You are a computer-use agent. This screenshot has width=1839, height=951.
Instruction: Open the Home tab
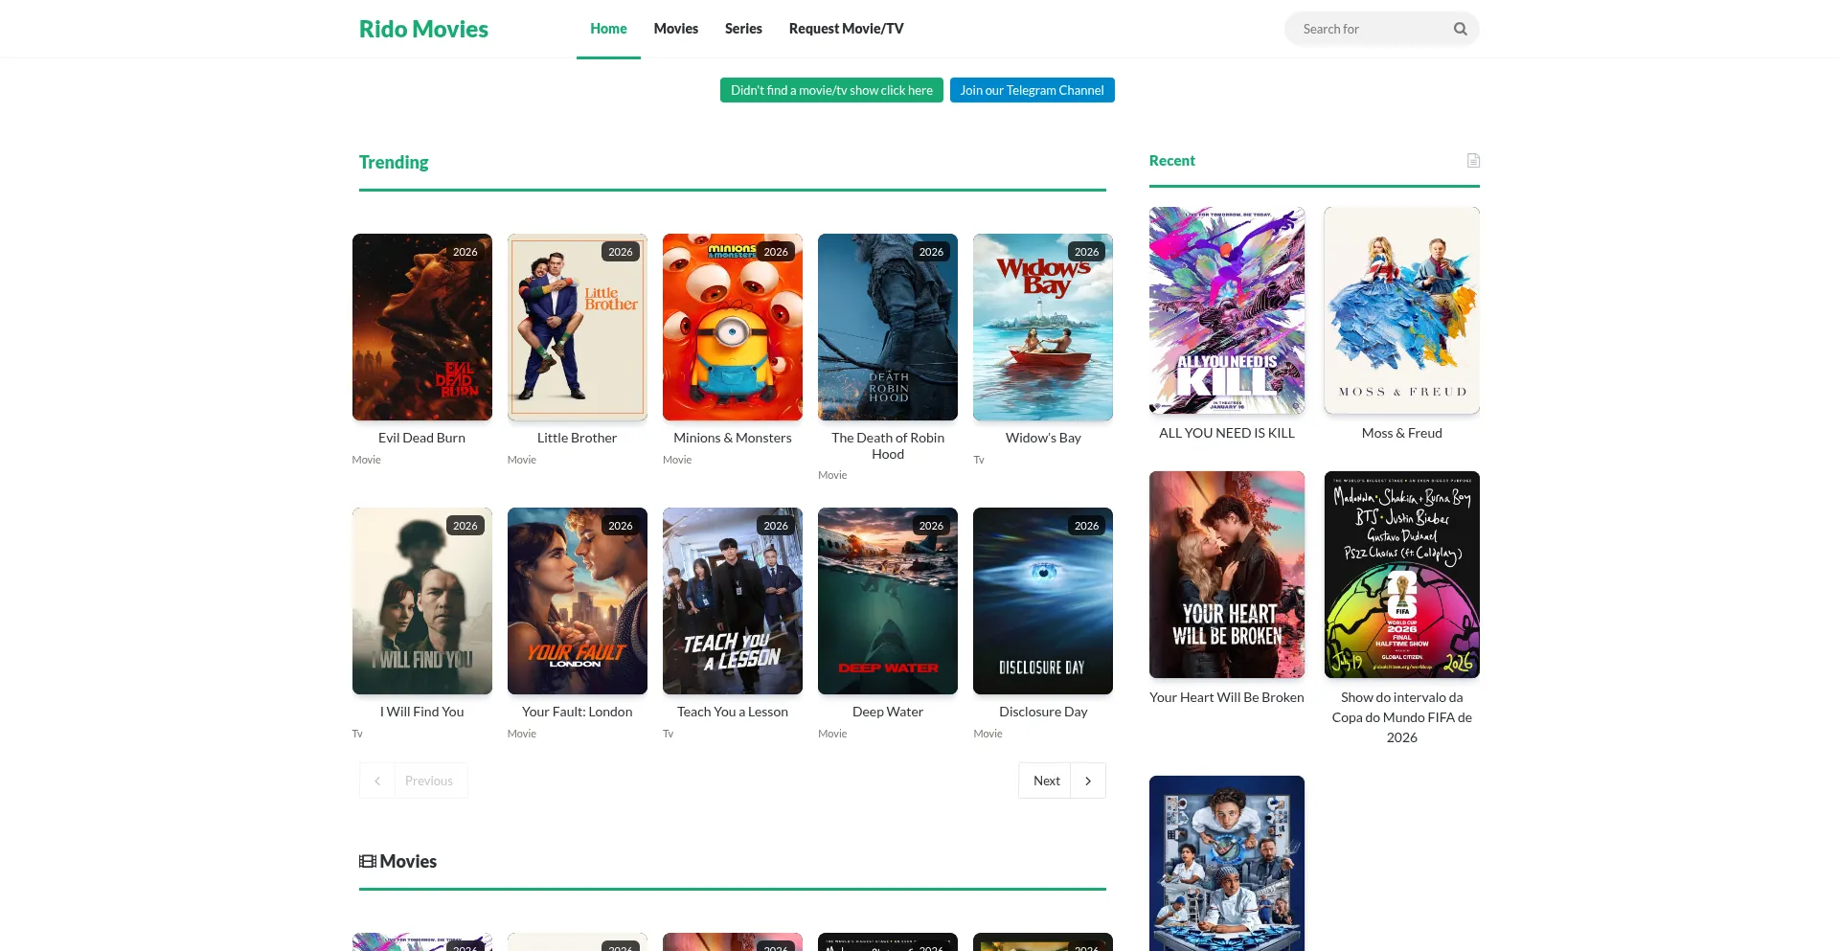(608, 29)
